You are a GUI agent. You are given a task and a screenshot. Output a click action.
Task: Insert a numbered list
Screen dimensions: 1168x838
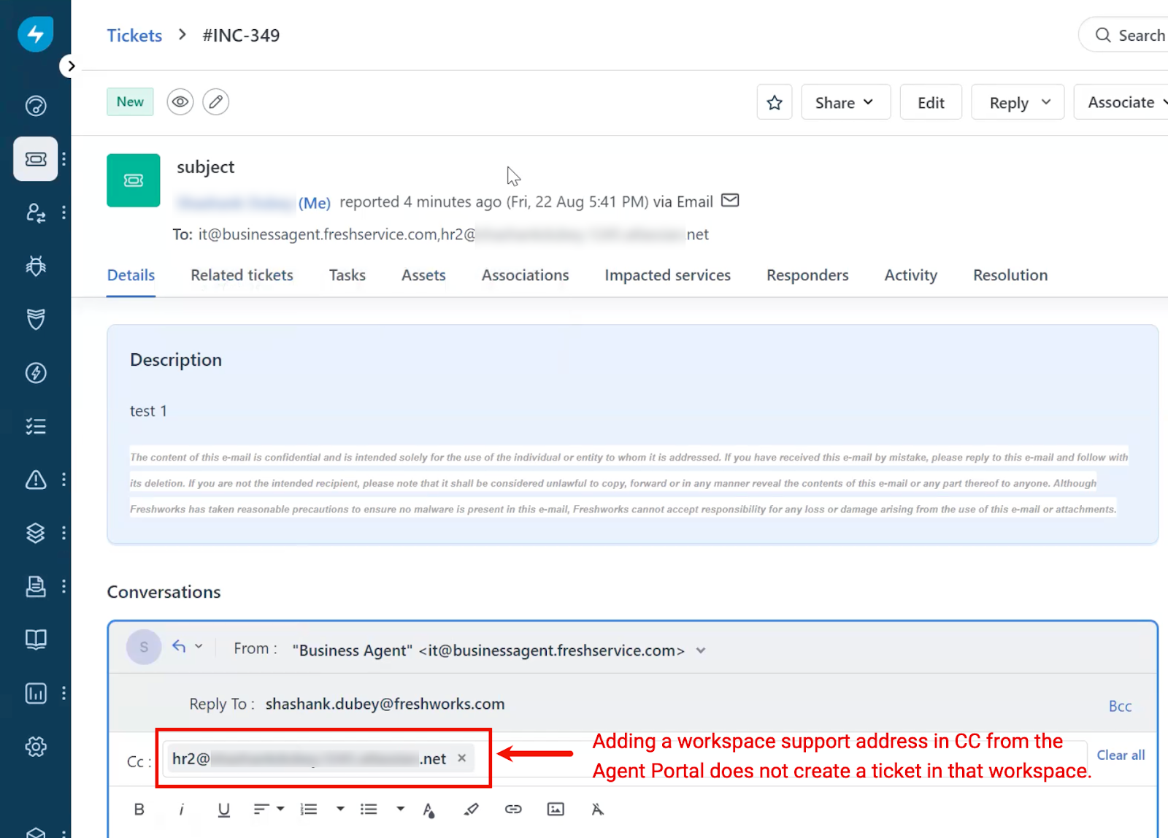(309, 809)
